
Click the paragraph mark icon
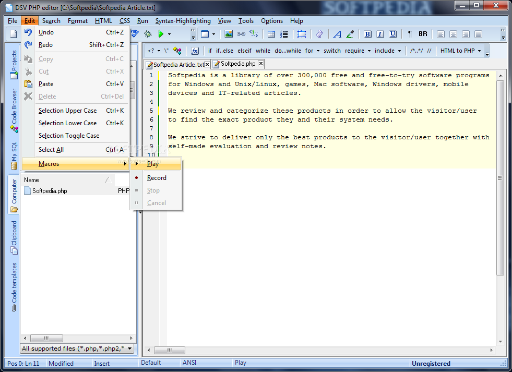(410, 34)
